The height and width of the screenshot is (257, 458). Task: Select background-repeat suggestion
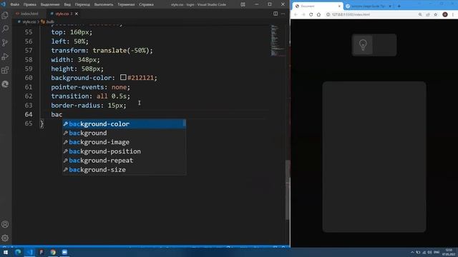click(124, 161)
